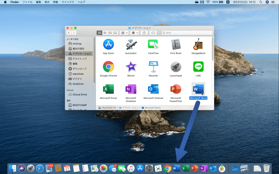Switch Finder to list view
Viewport: 279px width, 174px height.
[105, 33]
